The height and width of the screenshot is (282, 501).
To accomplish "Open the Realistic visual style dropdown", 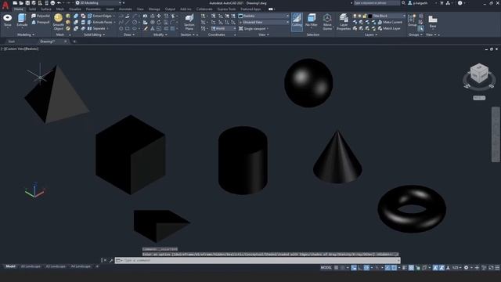I will pos(264,16).
